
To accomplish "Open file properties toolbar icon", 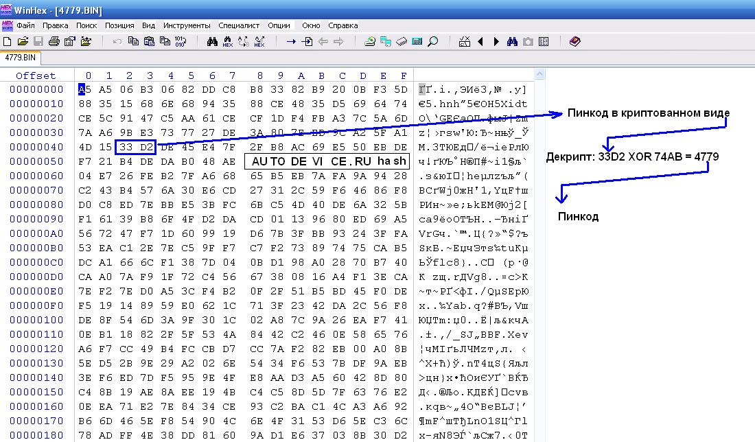I will [70, 42].
